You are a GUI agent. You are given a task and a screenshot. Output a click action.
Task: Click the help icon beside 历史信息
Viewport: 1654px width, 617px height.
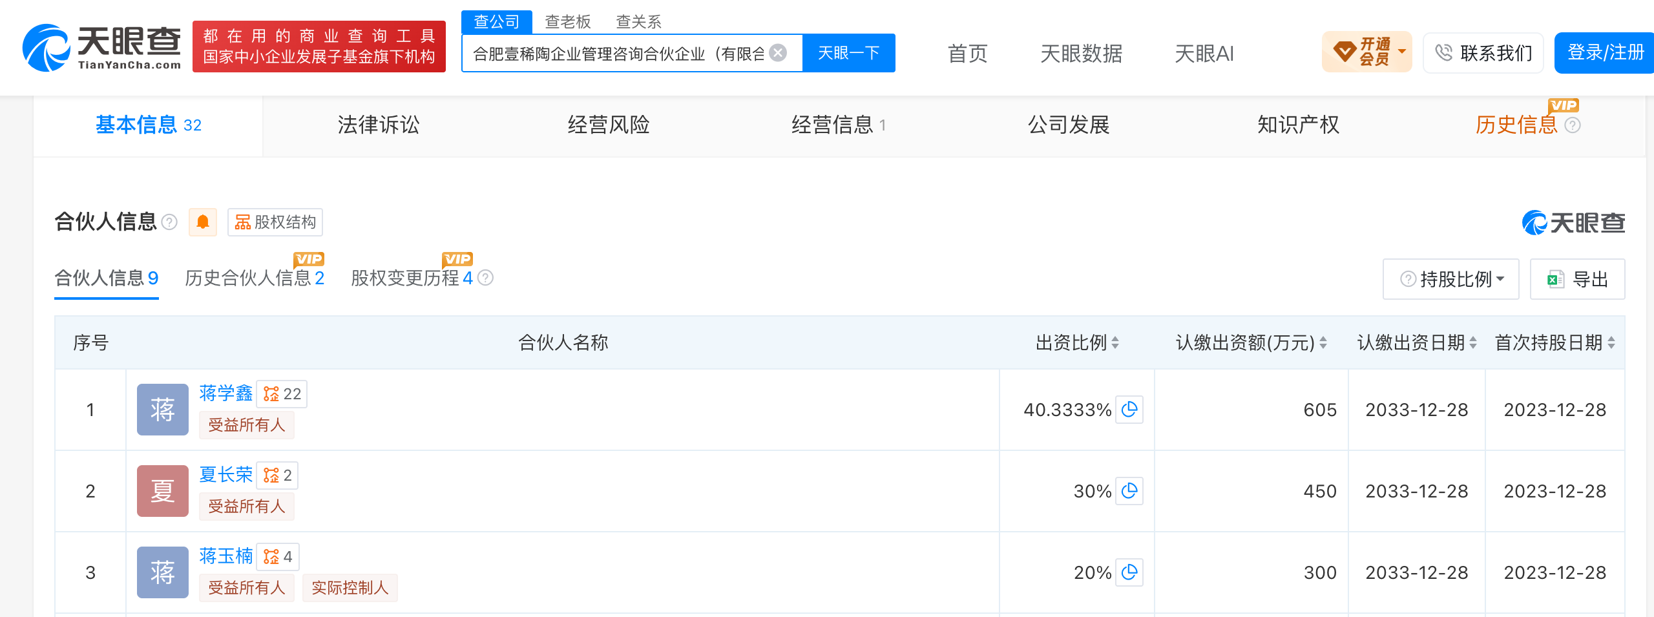1573,125
